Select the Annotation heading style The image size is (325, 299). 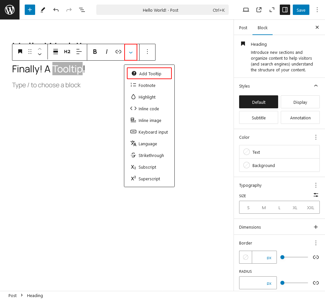[300, 118]
